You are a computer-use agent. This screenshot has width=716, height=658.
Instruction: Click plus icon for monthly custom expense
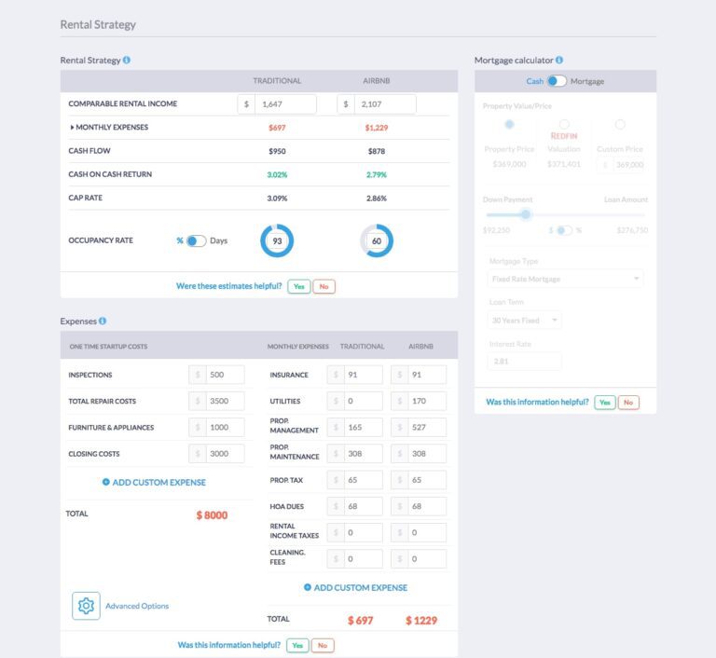point(308,588)
